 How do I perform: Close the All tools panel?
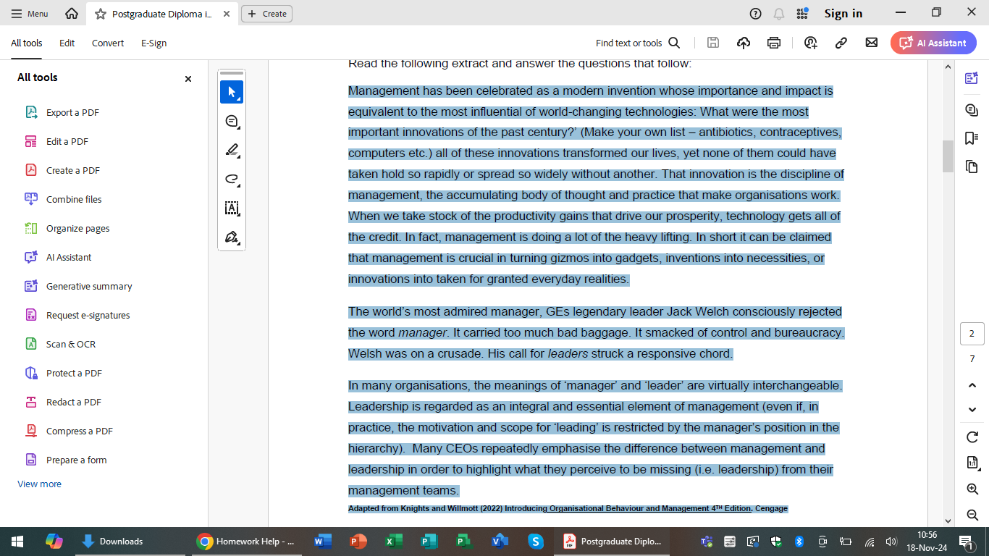point(188,78)
